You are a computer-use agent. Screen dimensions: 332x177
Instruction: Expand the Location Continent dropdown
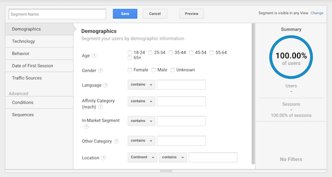coord(142,157)
